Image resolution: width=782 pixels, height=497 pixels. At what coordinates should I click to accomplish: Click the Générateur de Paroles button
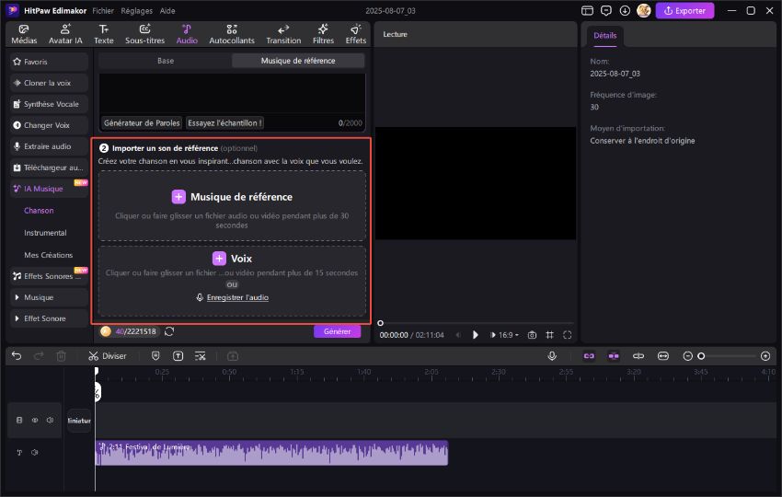click(142, 122)
